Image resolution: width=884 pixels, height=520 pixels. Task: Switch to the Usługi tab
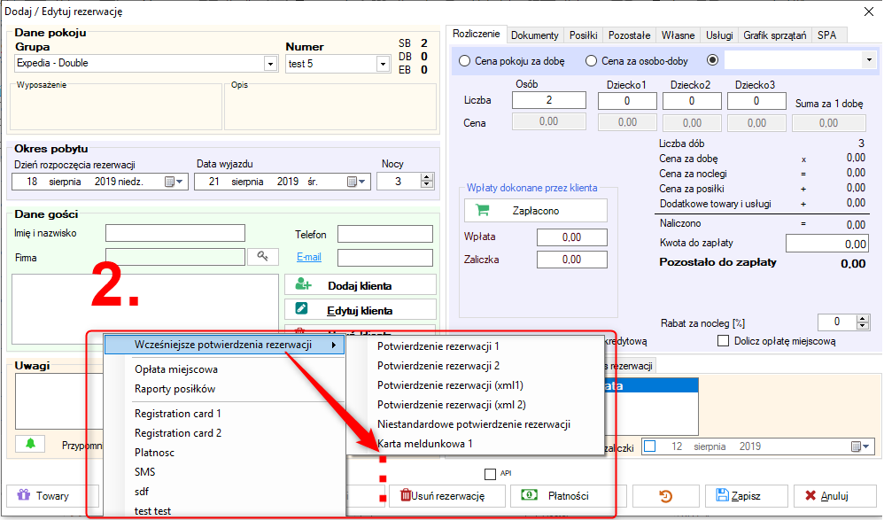pyautogui.click(x=719, y=35)
